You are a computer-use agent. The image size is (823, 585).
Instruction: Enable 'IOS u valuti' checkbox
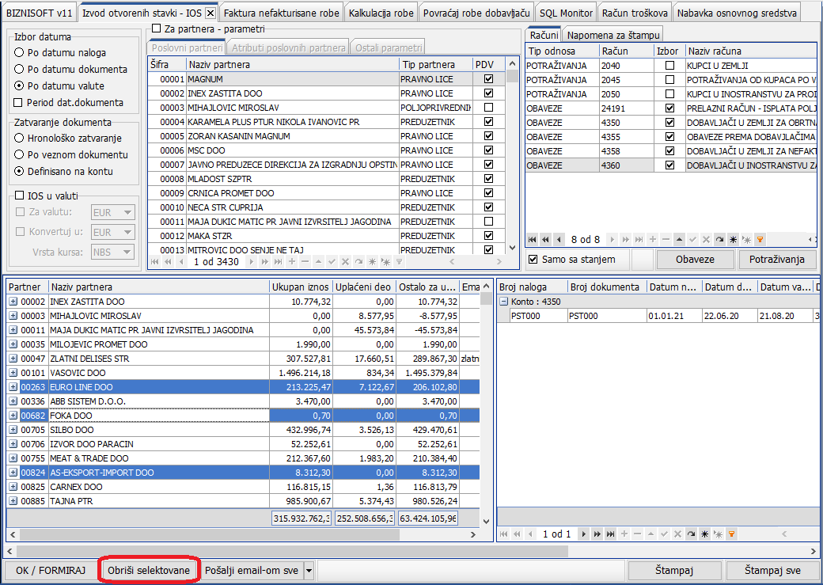point(20,196)
